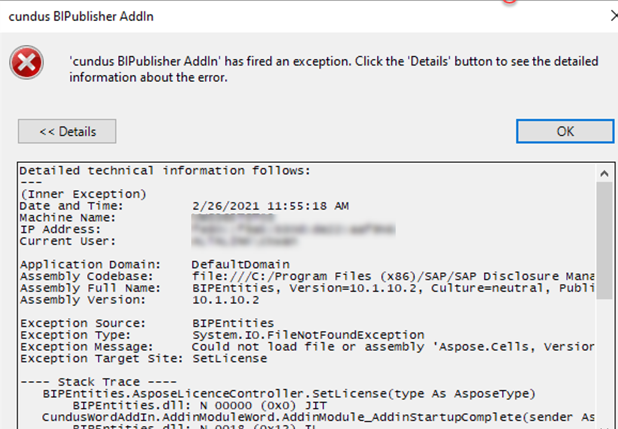This screenshot has width=618, height=429.
Task: Click the Assembly Full Name line
Action: coord(307,288)
